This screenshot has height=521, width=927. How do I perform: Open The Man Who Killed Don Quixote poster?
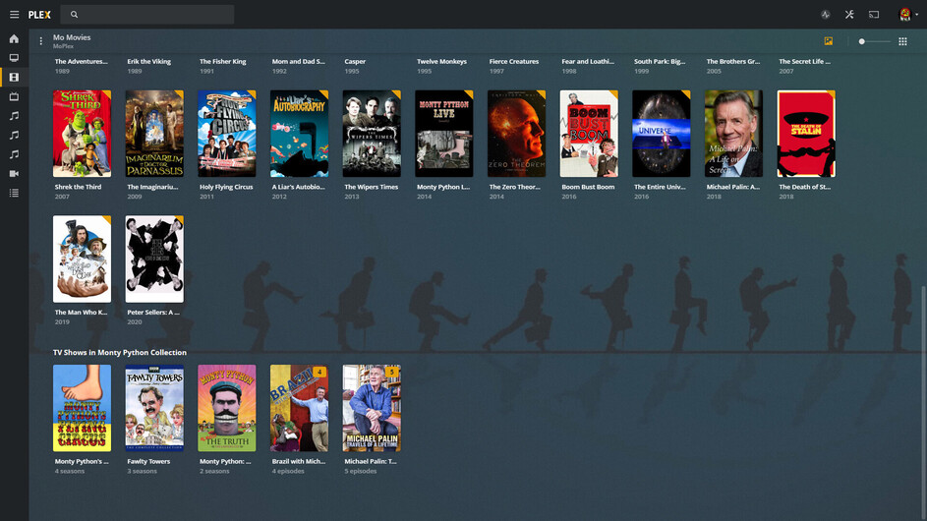(83, 259)
